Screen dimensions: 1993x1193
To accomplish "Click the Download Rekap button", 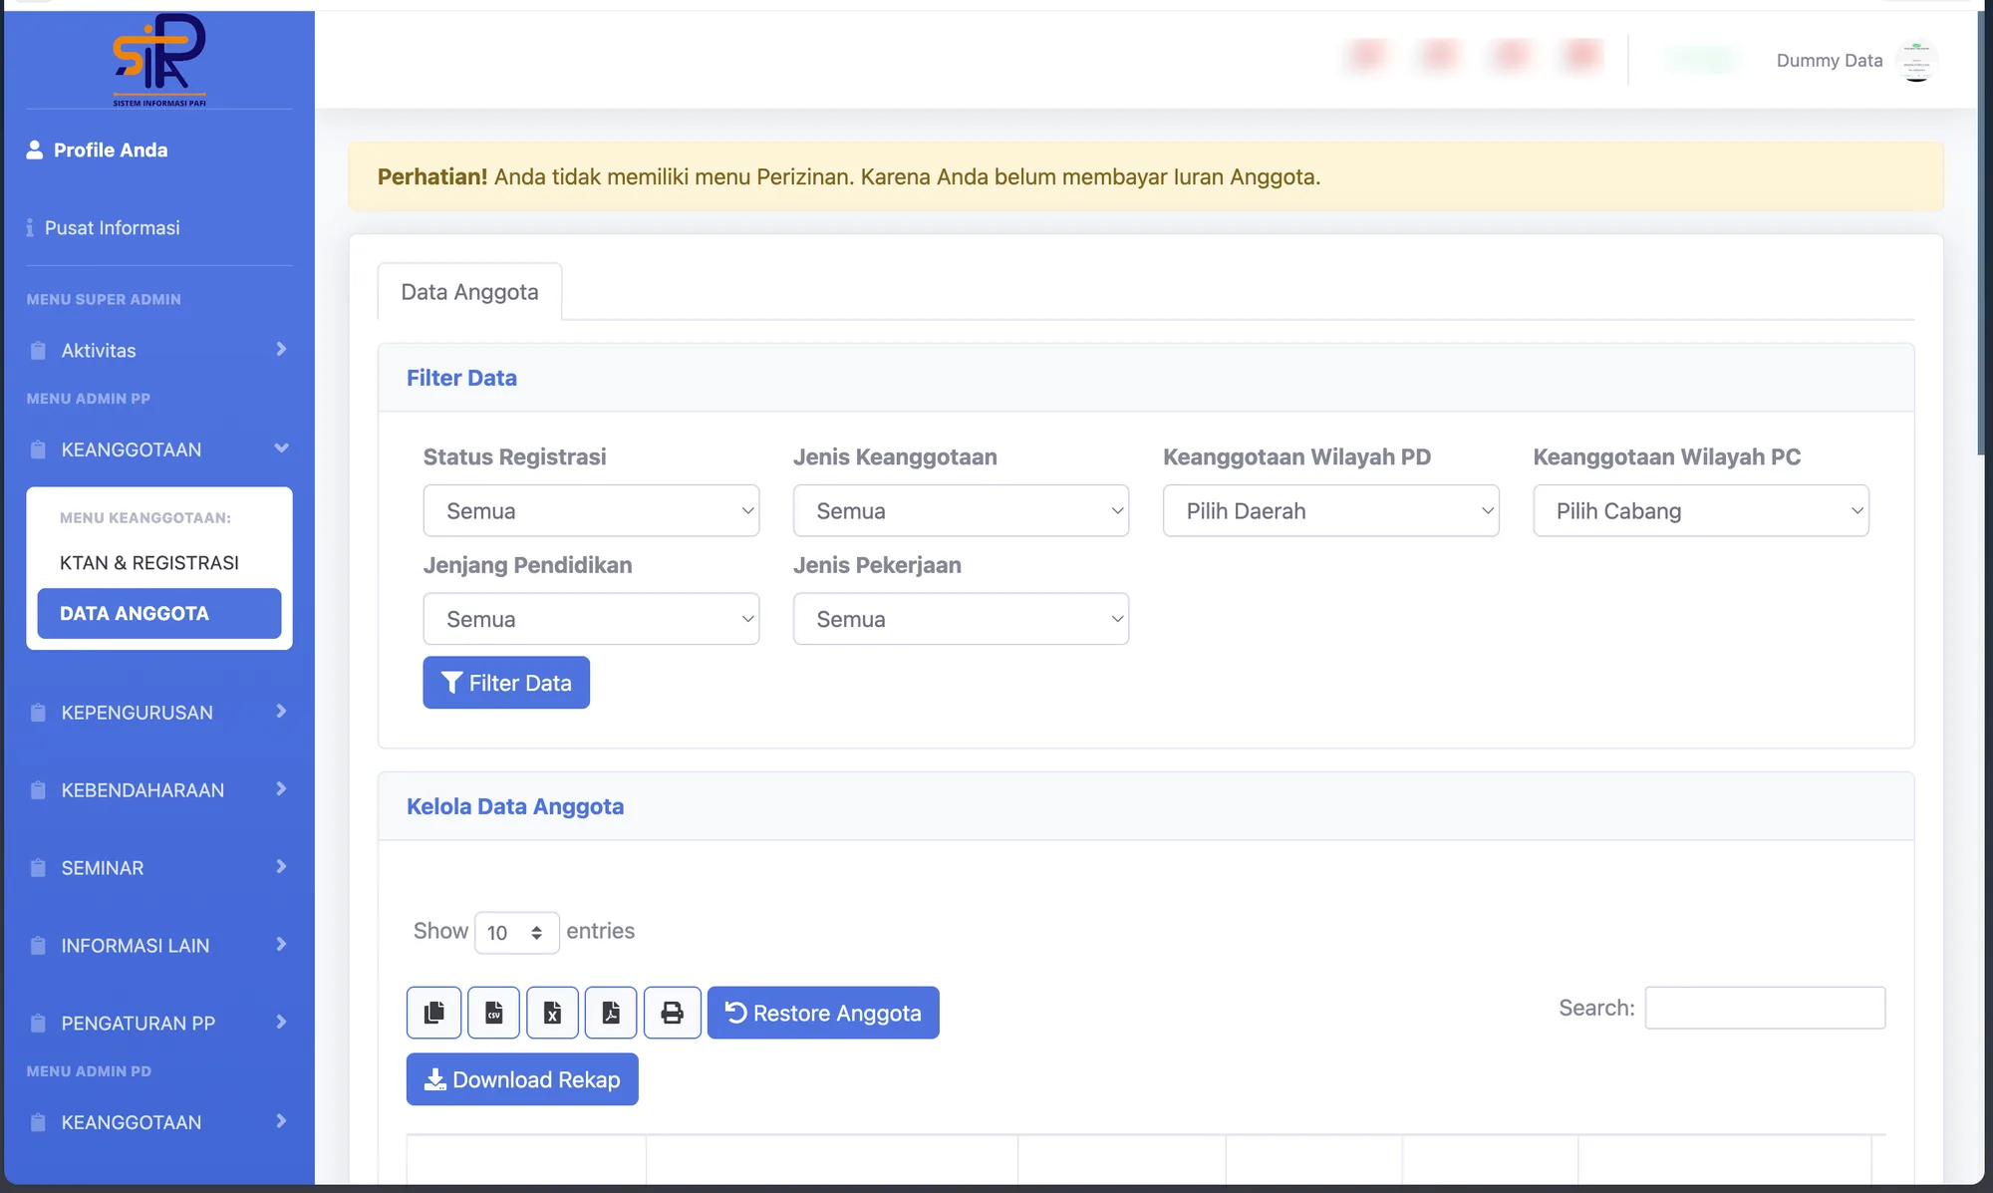I will pyautogui.click(x=522, y=1079).
